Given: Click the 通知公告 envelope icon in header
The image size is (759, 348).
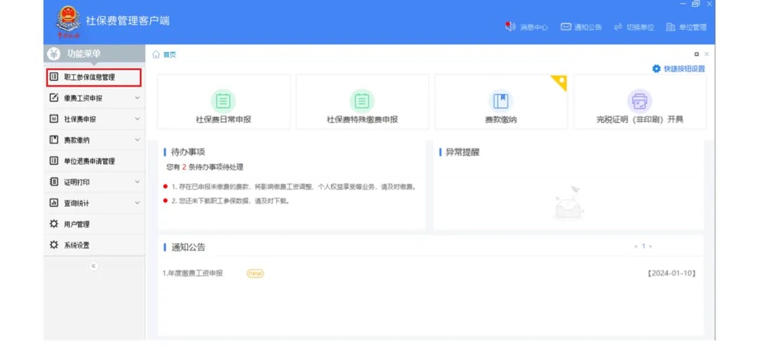Looking at the screenshot, I should pyautogui.click(x=566, y=27).
